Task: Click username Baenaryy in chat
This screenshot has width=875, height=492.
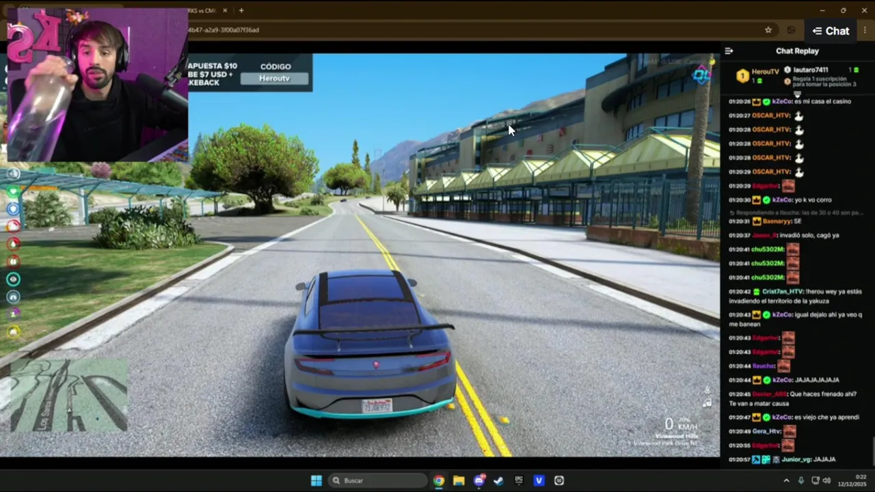Action: [x=777, y=221]
